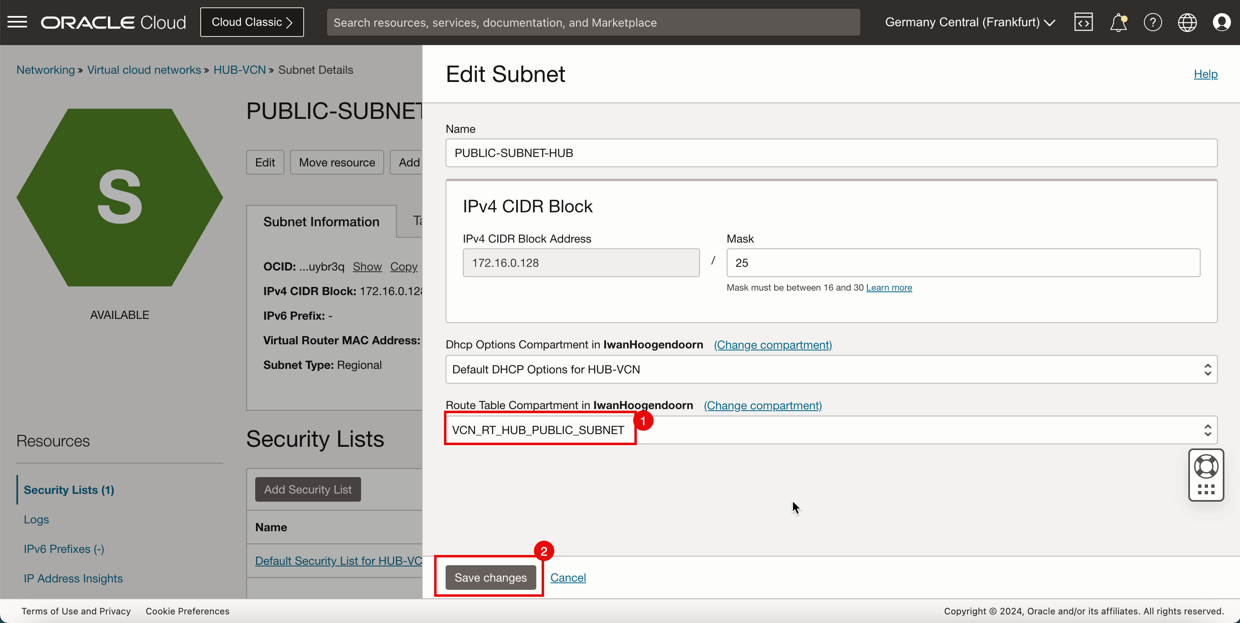Click the help question mark icon
Screen dimensions: 1240x623
pos(1152,22)
